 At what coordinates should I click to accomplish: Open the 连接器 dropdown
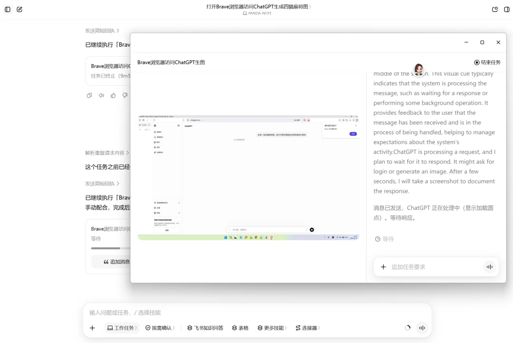coord(307,328)
